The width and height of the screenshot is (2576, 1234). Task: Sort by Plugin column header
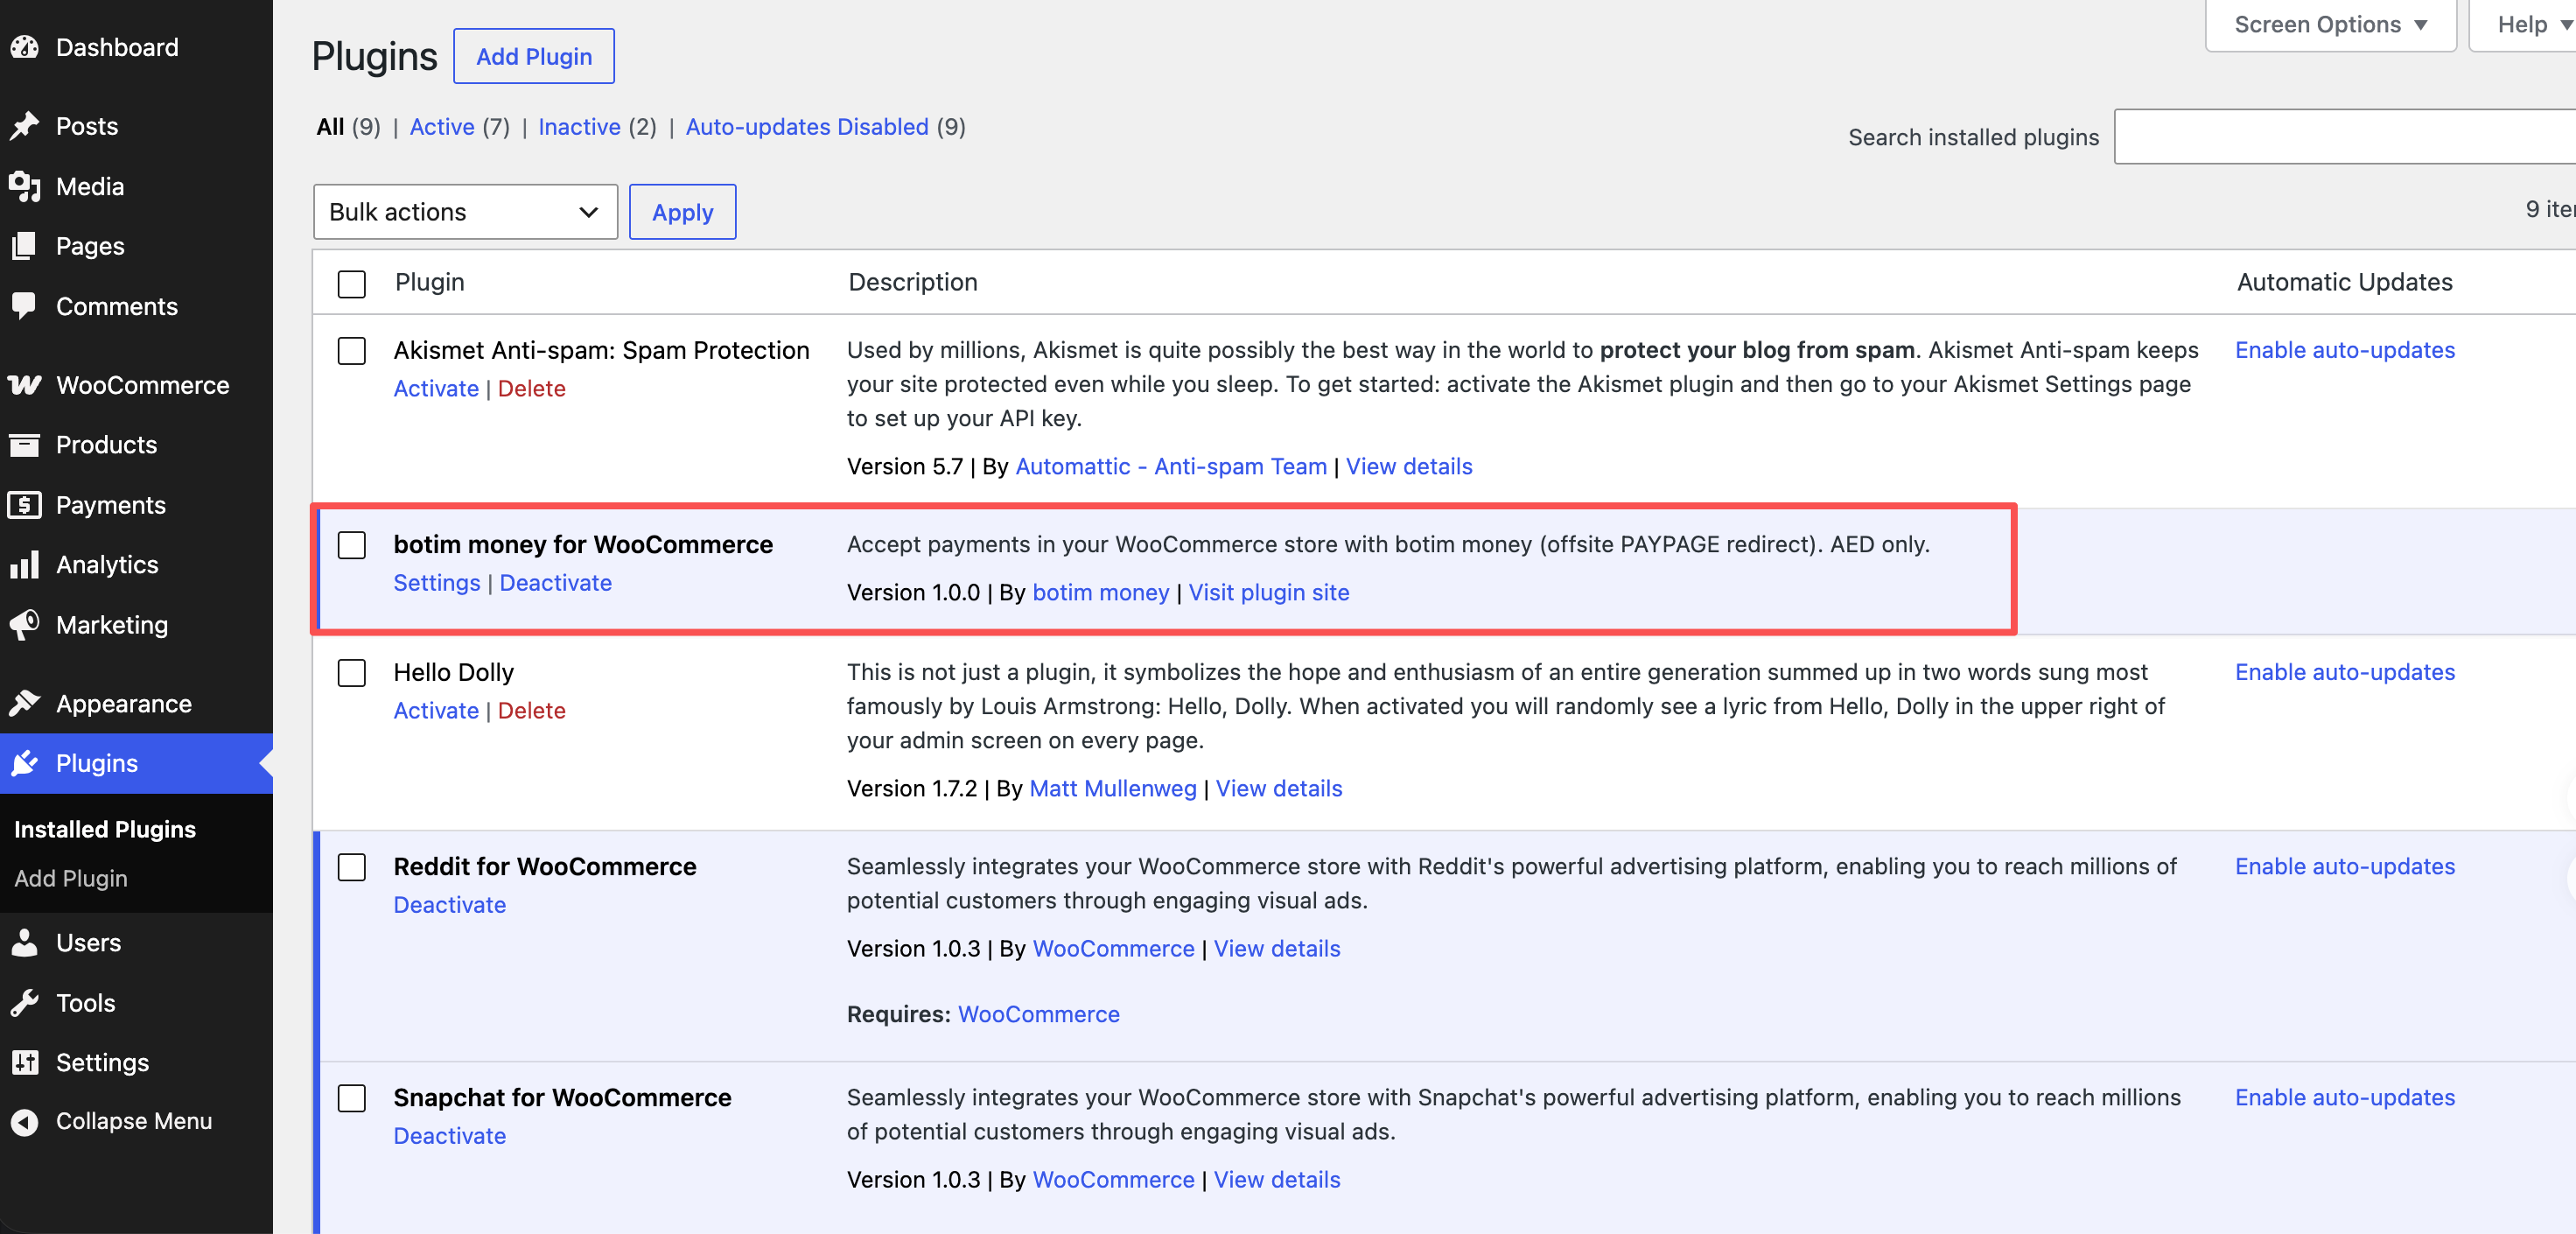pos(430,283)
